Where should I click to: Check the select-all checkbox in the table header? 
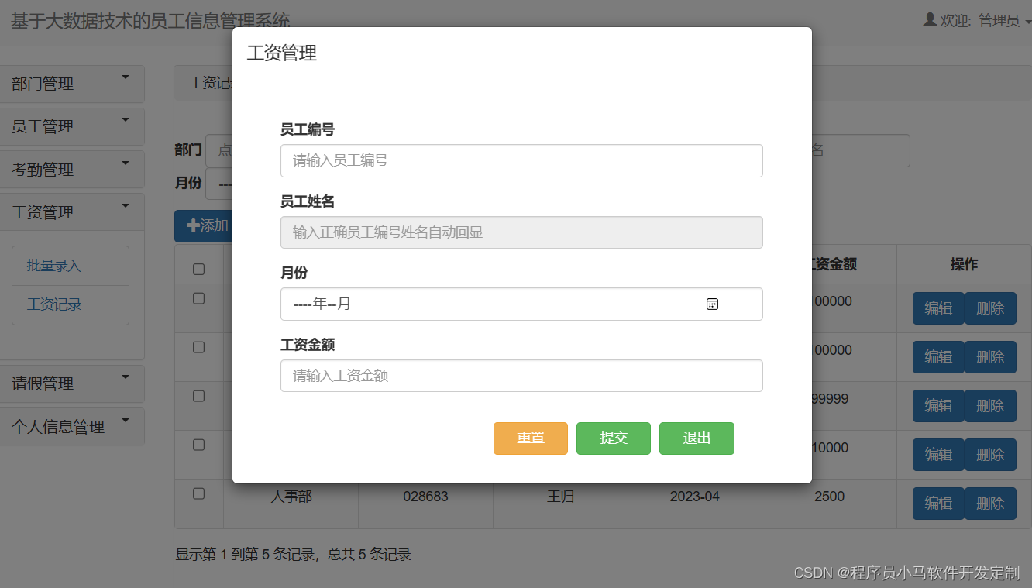click(x=199, y=267)
